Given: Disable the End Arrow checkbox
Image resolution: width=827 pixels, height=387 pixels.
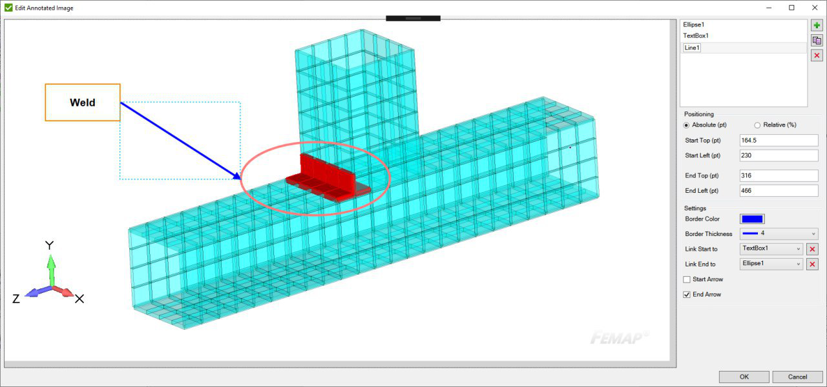Looking at the screenshot, I should coord(687,295).
